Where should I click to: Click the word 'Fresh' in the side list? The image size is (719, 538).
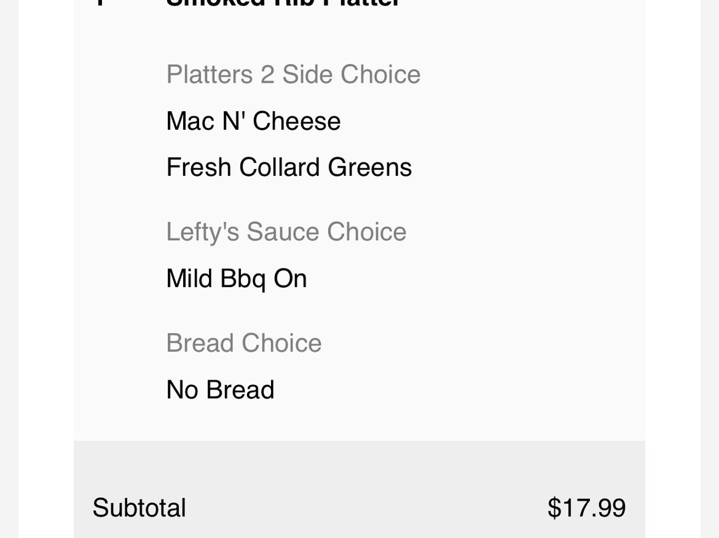point(199,167)
